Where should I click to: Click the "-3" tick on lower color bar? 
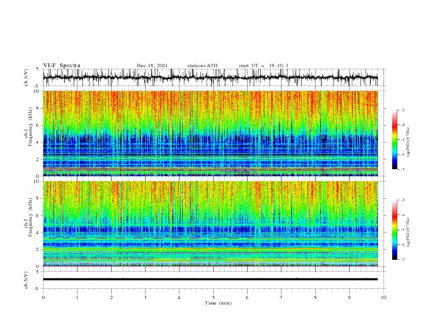[x=403, y=200]
